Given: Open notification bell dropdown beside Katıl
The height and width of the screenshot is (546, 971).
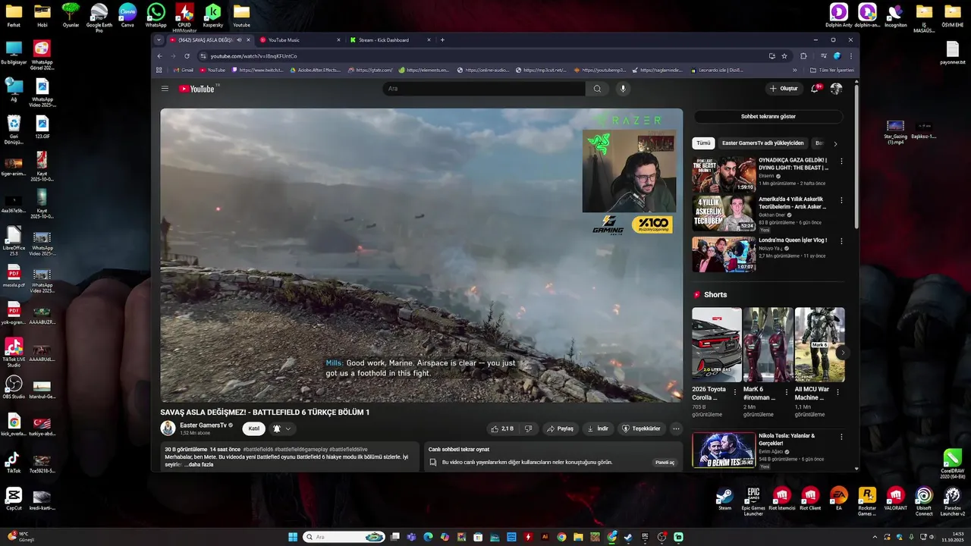Looking at the screenshot, I should (281, 428).
